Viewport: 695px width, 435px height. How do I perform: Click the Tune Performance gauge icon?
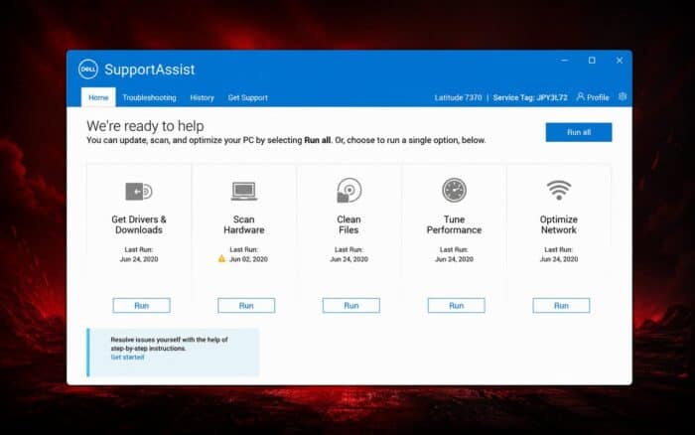[454, 191]
